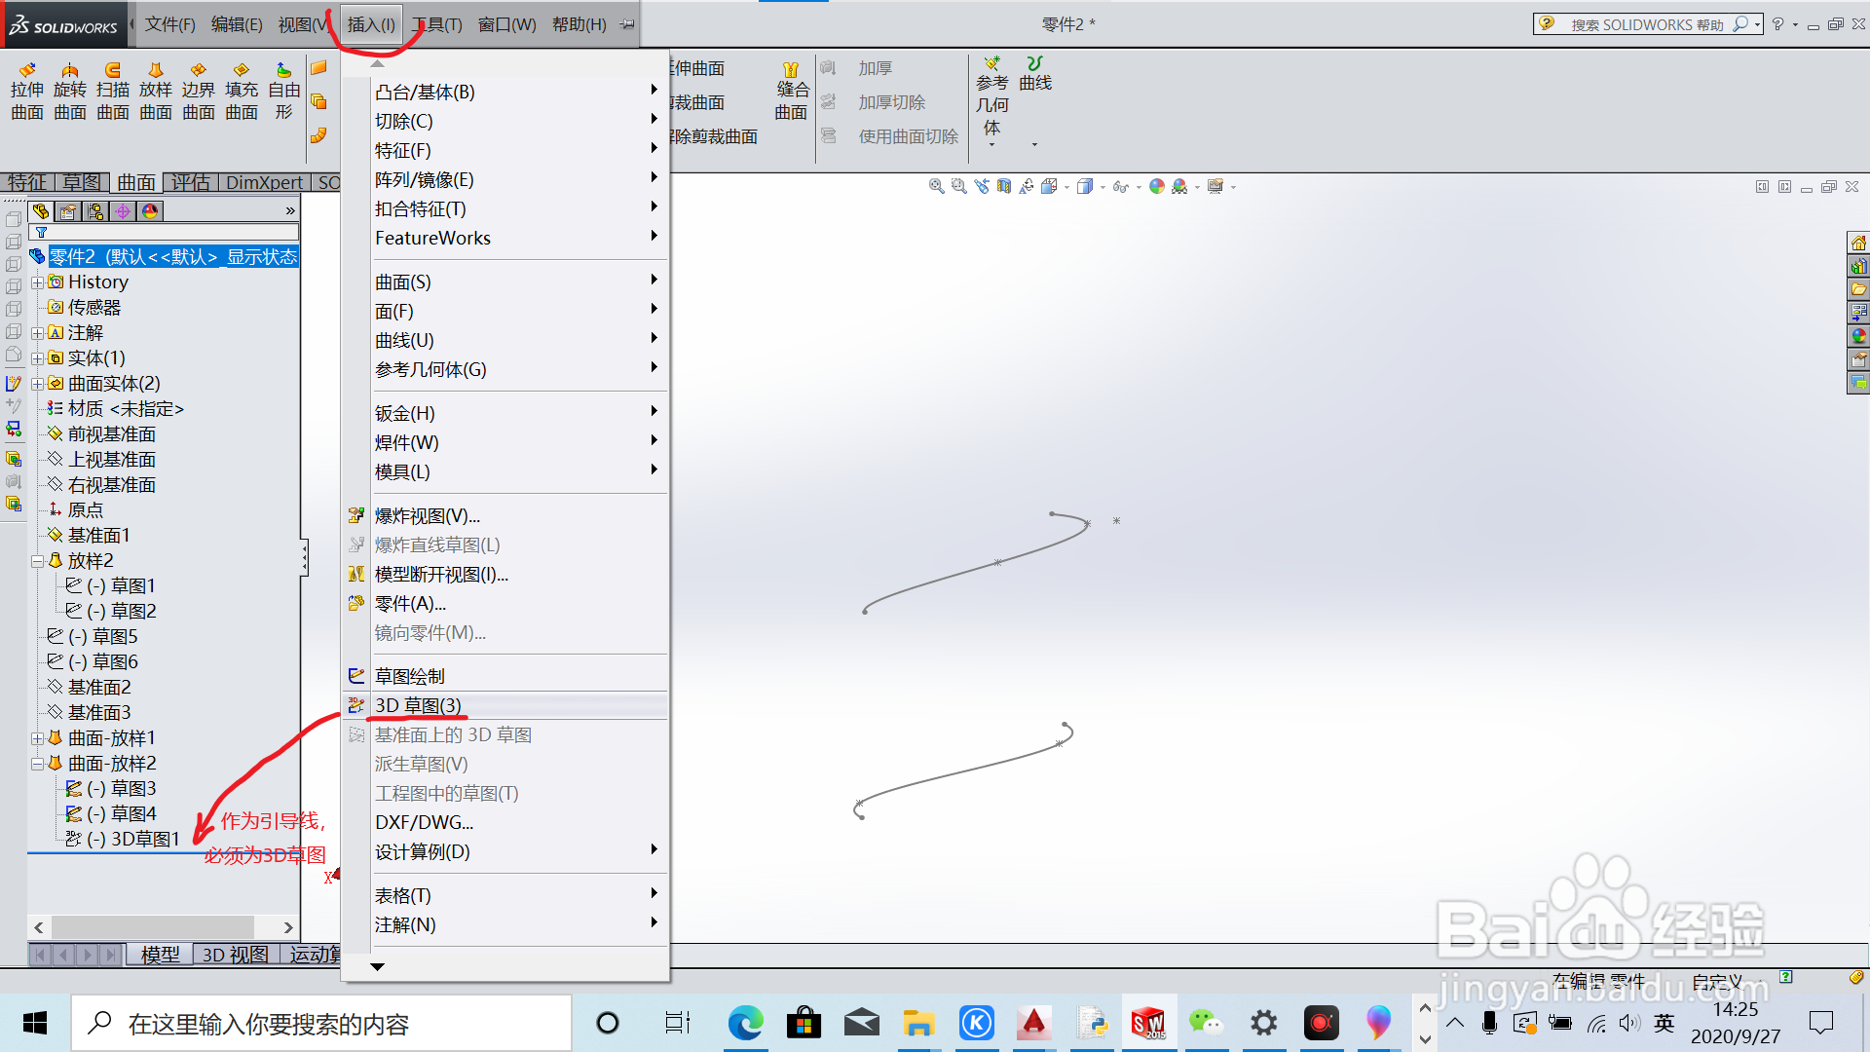This screenshot has width=1870, height=1052.
Task: Expand the 曲面-放样1 feature node
Action: point(37,738)
